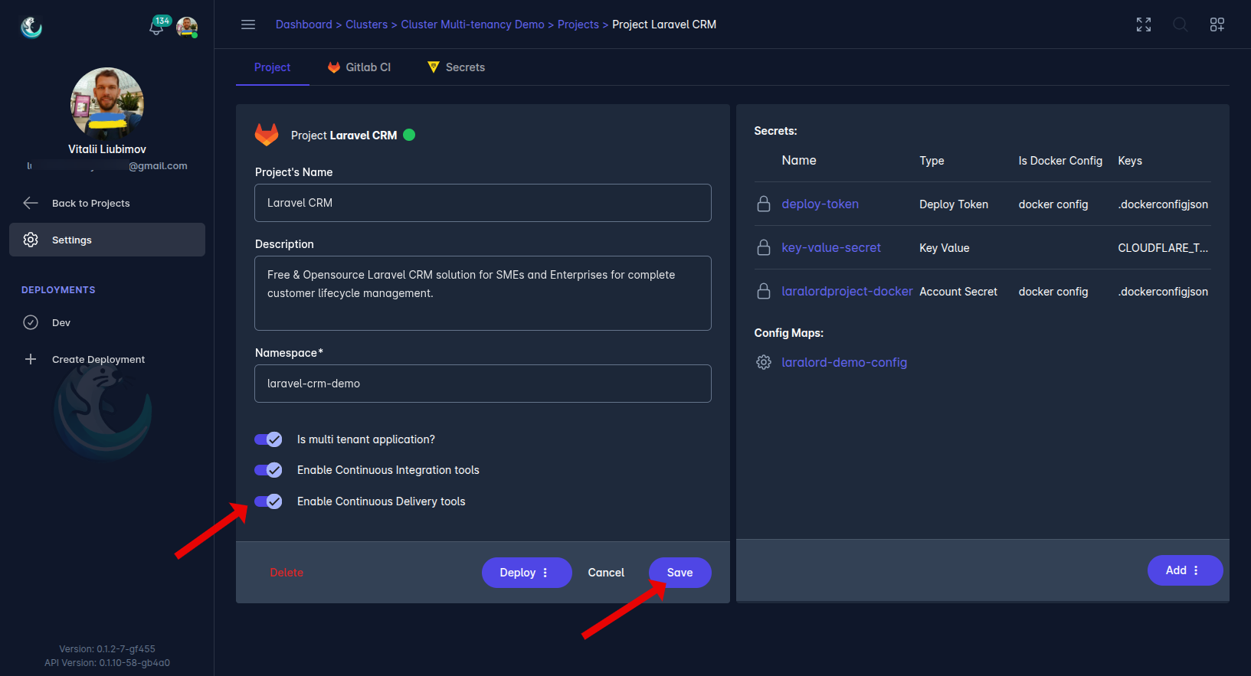
Task: Click the lock icon for key-value-secret
Action: click(x=764, y=247)
